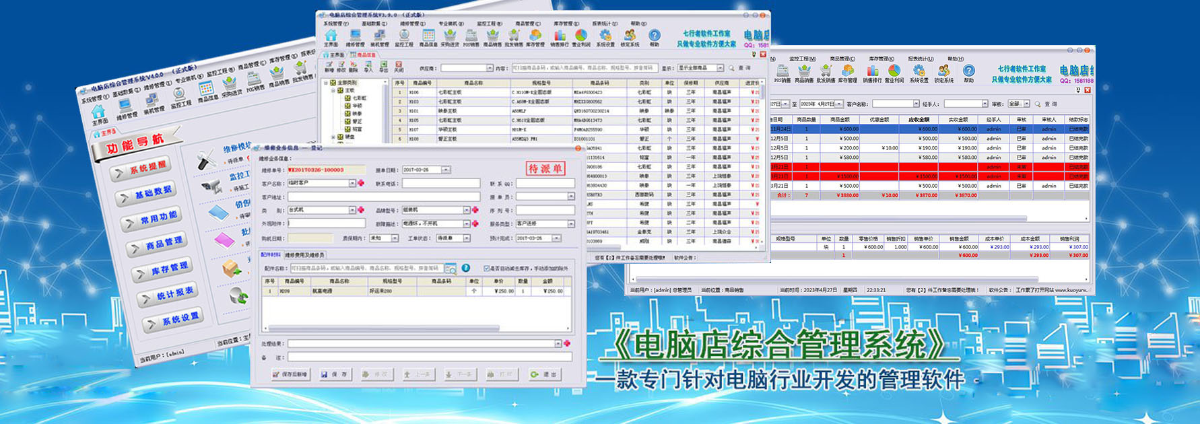This screenshot has width=1200, height=424.
Task: Open 库存管理 boxes icon in product window
Action: tap(535, 38)
